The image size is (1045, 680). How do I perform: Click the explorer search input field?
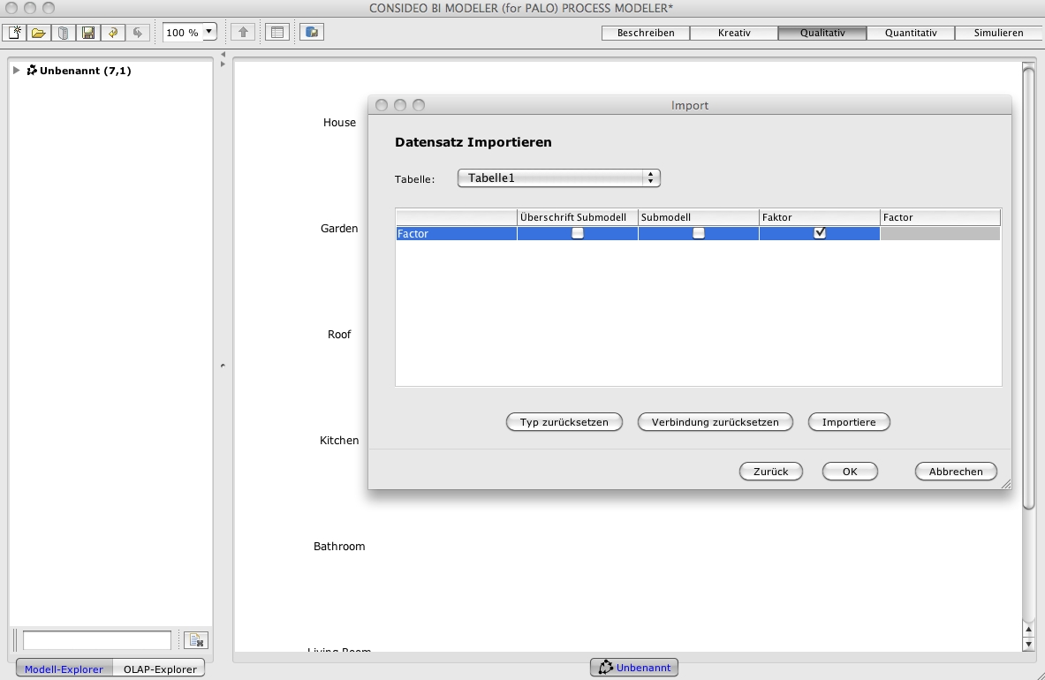pyautogui.click(x=97, y=640)
